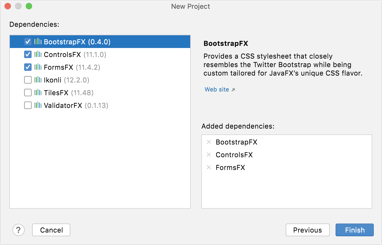
Task: Cancel the New Project dialog
Action: (x=51, y=230)
